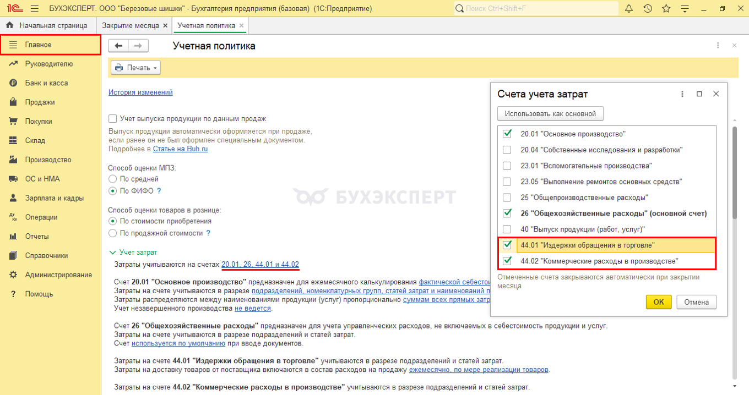
Task: Close the Закрытие месяца tab
Action: pos(164,26)
